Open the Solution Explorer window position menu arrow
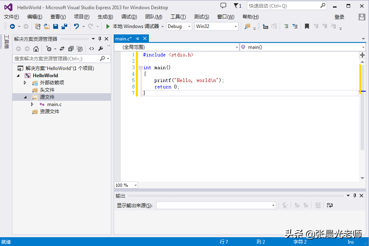Viewport: 369px width, 246px height. pos(93,39)
